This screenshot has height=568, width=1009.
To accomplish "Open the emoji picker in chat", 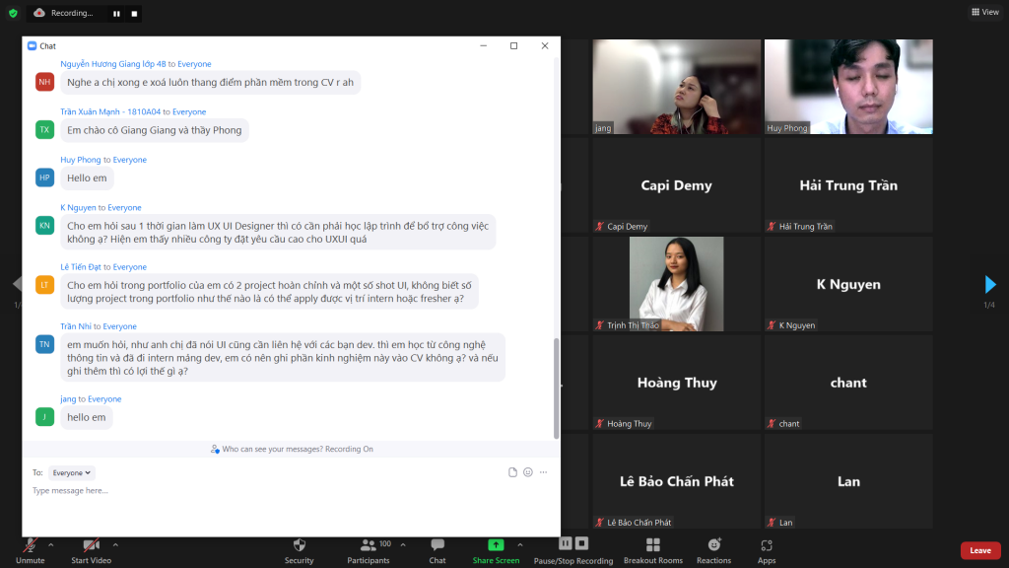I will [528, 472].
